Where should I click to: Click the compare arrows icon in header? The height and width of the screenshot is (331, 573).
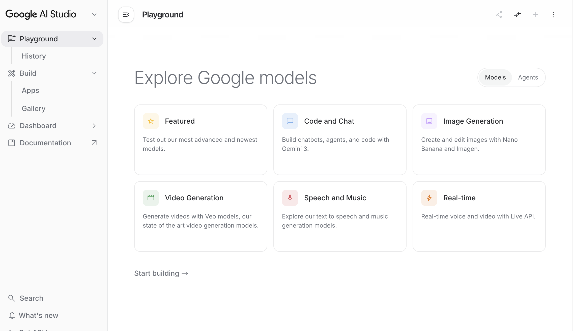tap(517, 15)
